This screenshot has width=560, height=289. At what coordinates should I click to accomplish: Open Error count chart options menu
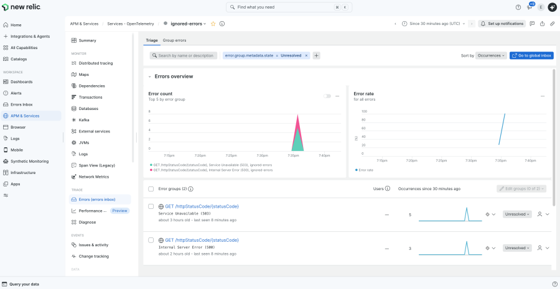click(337, 96)
